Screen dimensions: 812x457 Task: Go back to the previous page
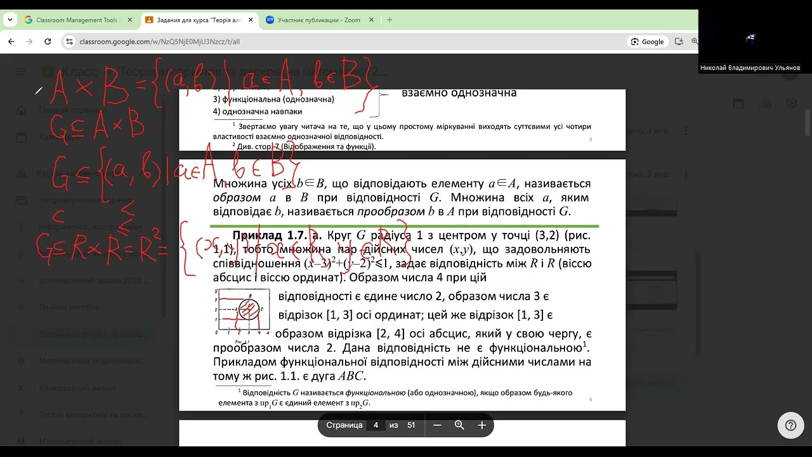tap(11, 41)
